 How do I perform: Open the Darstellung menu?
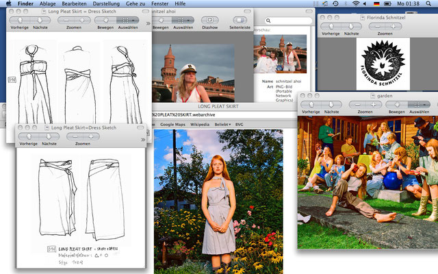pos(106,3)
